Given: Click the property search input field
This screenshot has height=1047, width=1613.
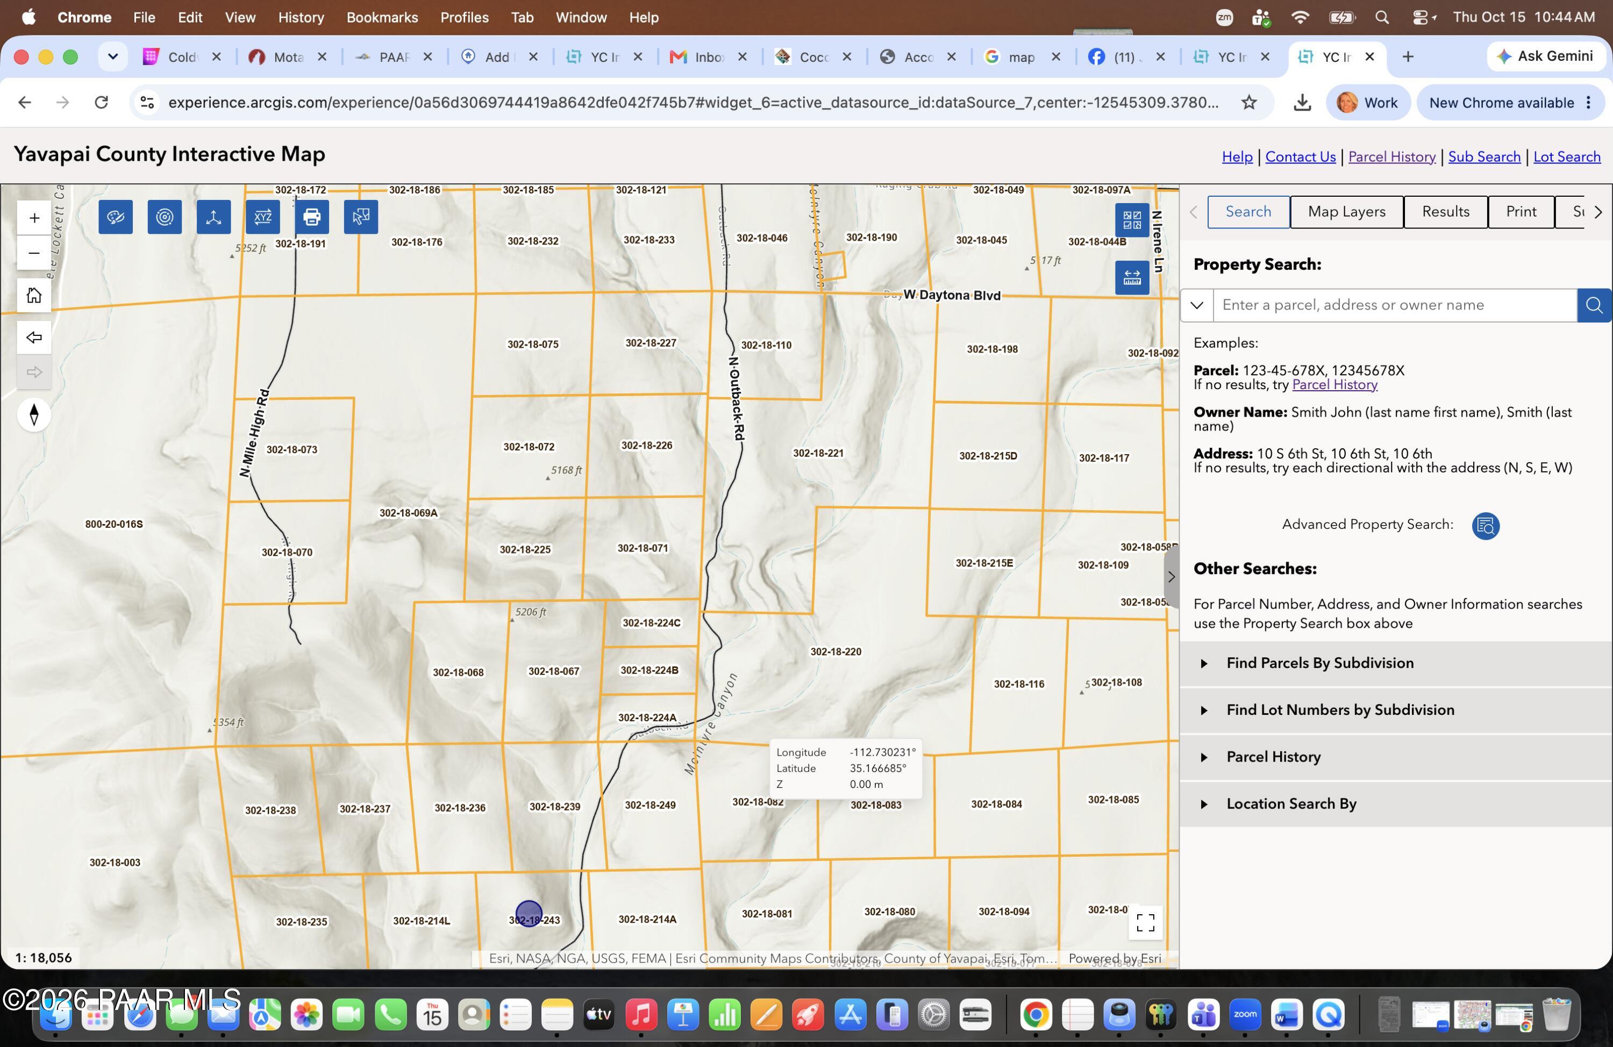Looking at the screenshot, I should 1395,305.
